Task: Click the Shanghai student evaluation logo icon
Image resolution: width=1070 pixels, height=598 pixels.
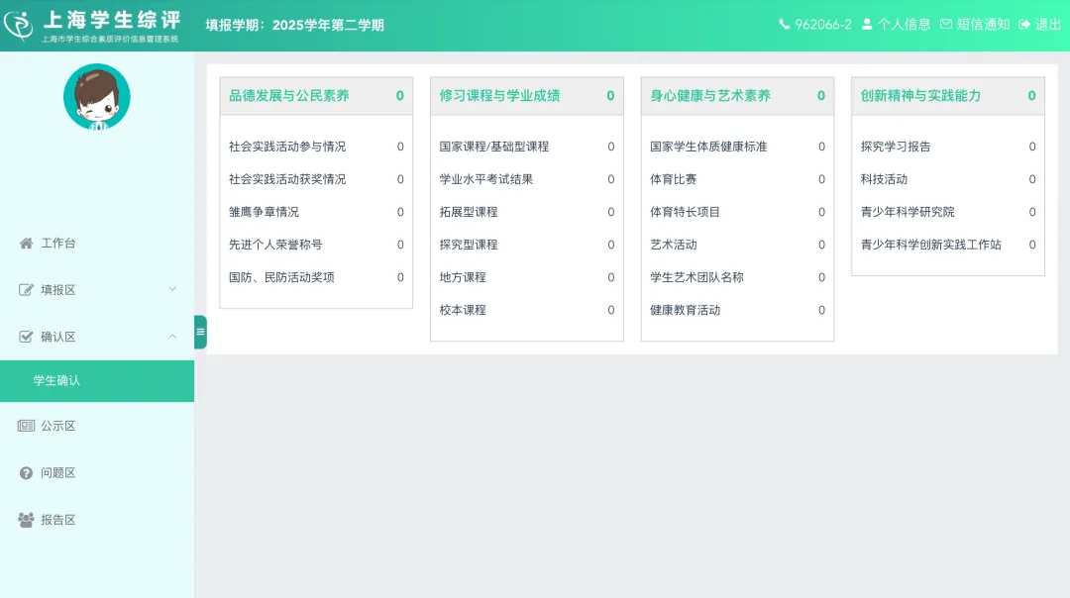Action: (x=19, y=25)
